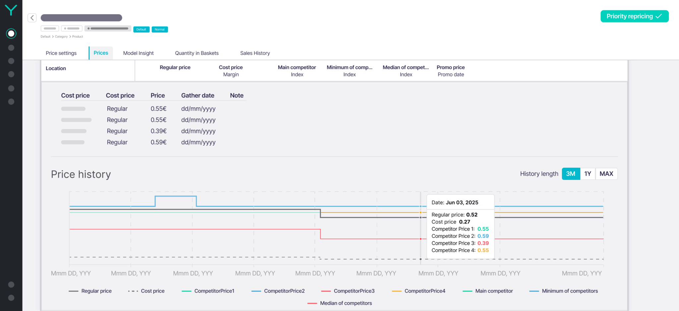Click the Y logo in the sidebar
This screenshot has height=311, width=679.
[x=11, y=10]
